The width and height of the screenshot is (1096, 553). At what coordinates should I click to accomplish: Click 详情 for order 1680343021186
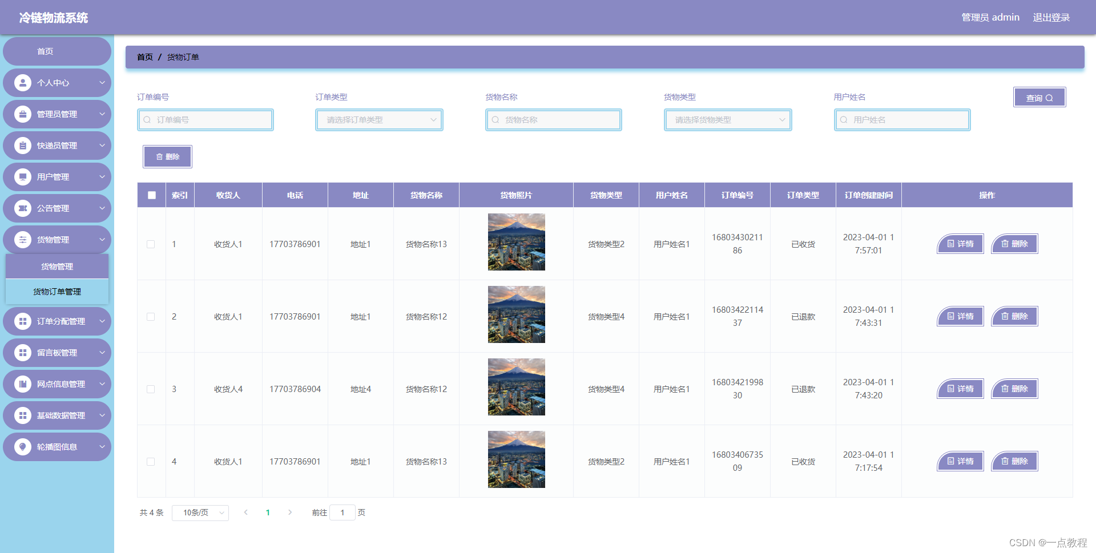pyautogui.click(x=961, y=244)
